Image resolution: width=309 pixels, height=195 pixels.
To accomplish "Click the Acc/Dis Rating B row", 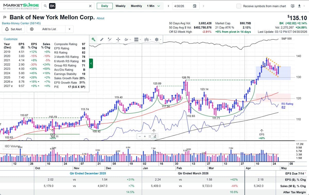I will (70, 70).
